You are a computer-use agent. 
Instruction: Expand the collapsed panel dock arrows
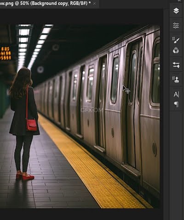(179, 1)
